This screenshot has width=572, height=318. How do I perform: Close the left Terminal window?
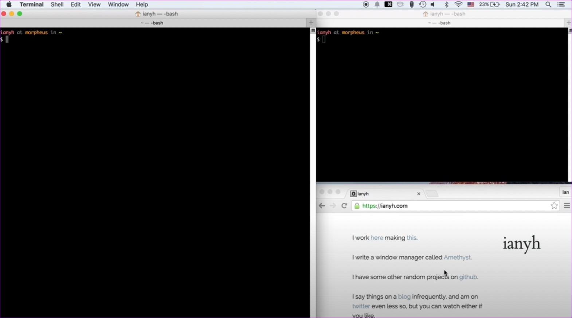click(4, 14)
